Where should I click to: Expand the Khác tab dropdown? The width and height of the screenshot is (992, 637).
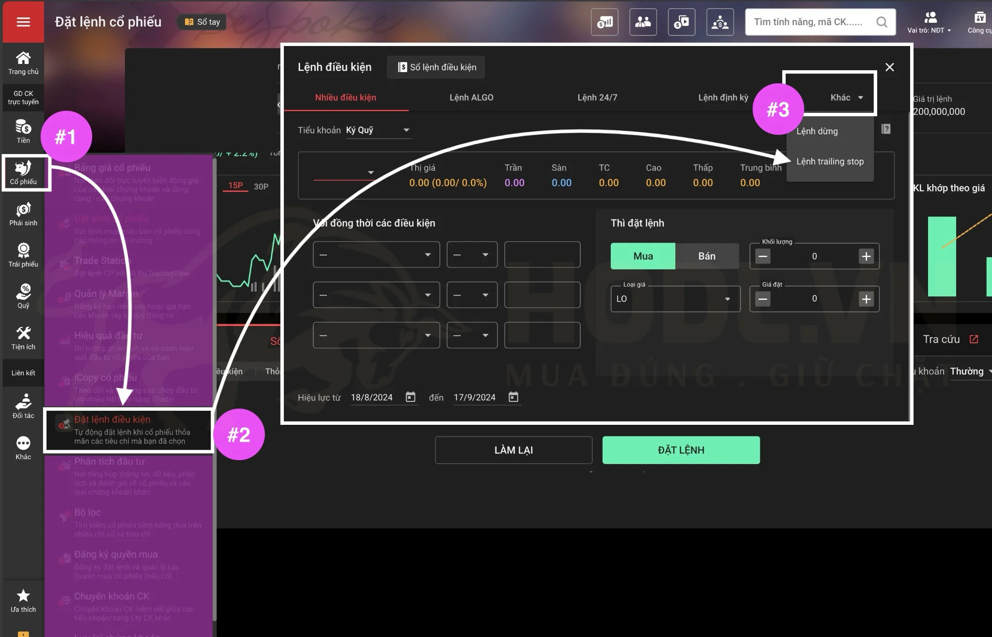click(x=846, y=97)
